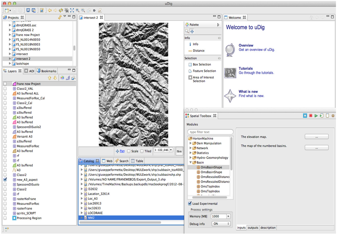Image resolution: width=337 pixels, height=235 pixels.
Task: Expand the Hydro-Geomorphology module folder
Action: (x=191, y=158)
